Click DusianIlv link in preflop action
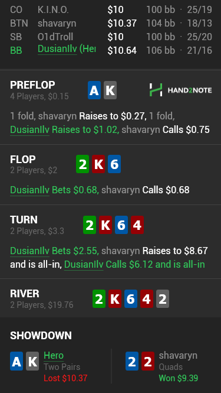 pyautogui.click(x=29, y=130)
